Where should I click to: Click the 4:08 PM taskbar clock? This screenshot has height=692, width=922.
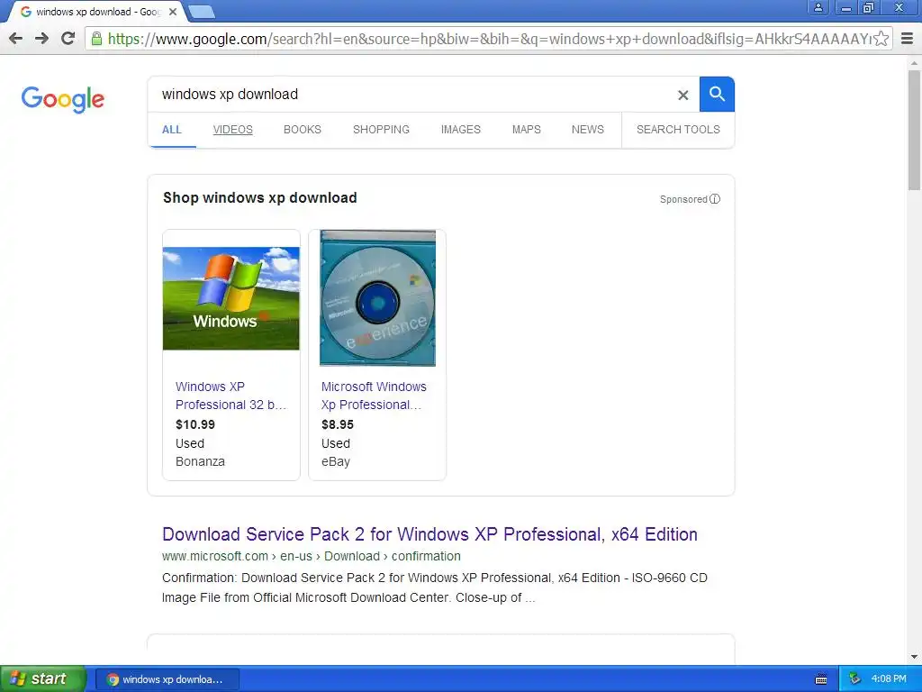[x=889, y=679]
